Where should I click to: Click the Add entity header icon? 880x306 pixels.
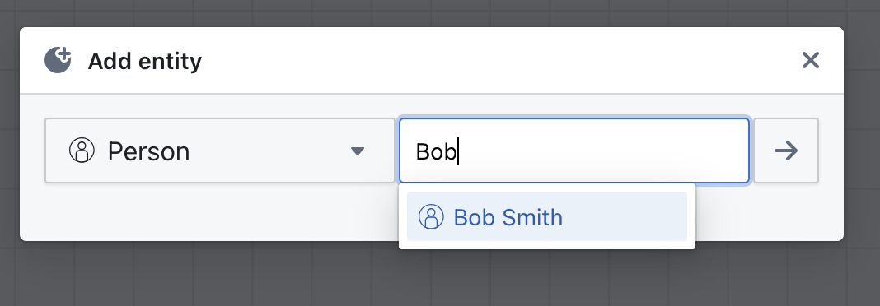[x=59, y=60]
